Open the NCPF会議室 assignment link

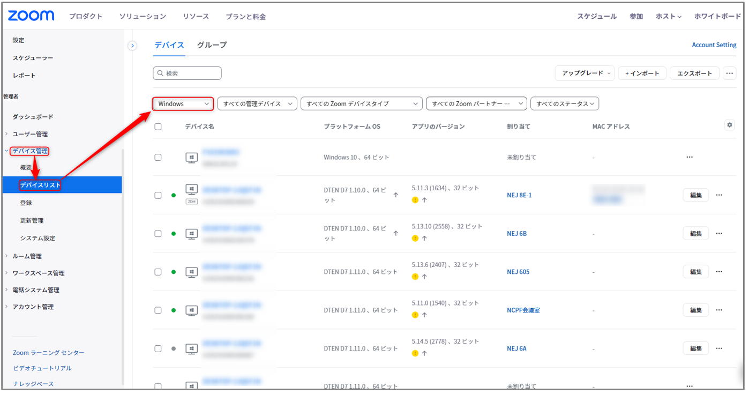(523, 310)
